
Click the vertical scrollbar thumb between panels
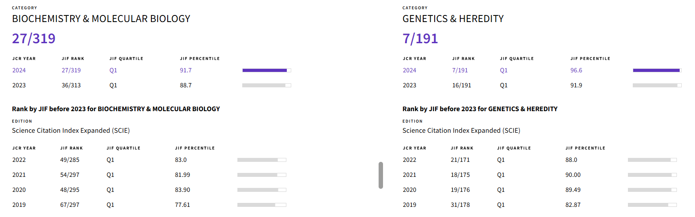[381, 175]
